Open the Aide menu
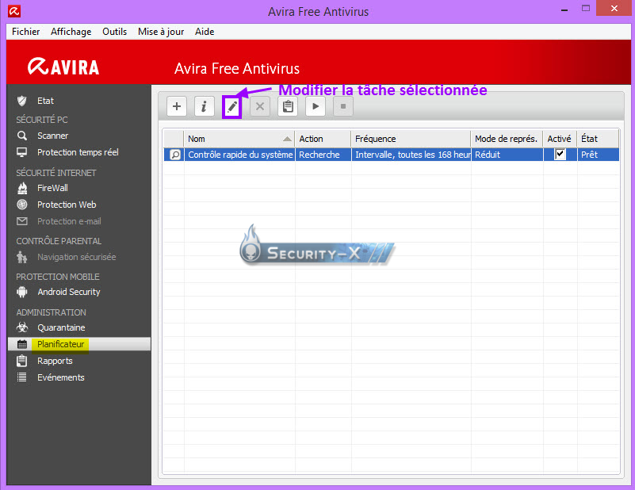This screenshot has height=490, width=635. [205, 32]
